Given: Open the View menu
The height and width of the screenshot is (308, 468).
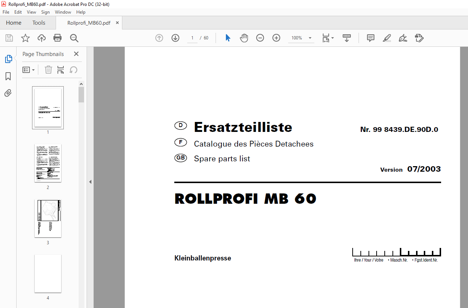Looking at the screenshot, I should 31,12.
